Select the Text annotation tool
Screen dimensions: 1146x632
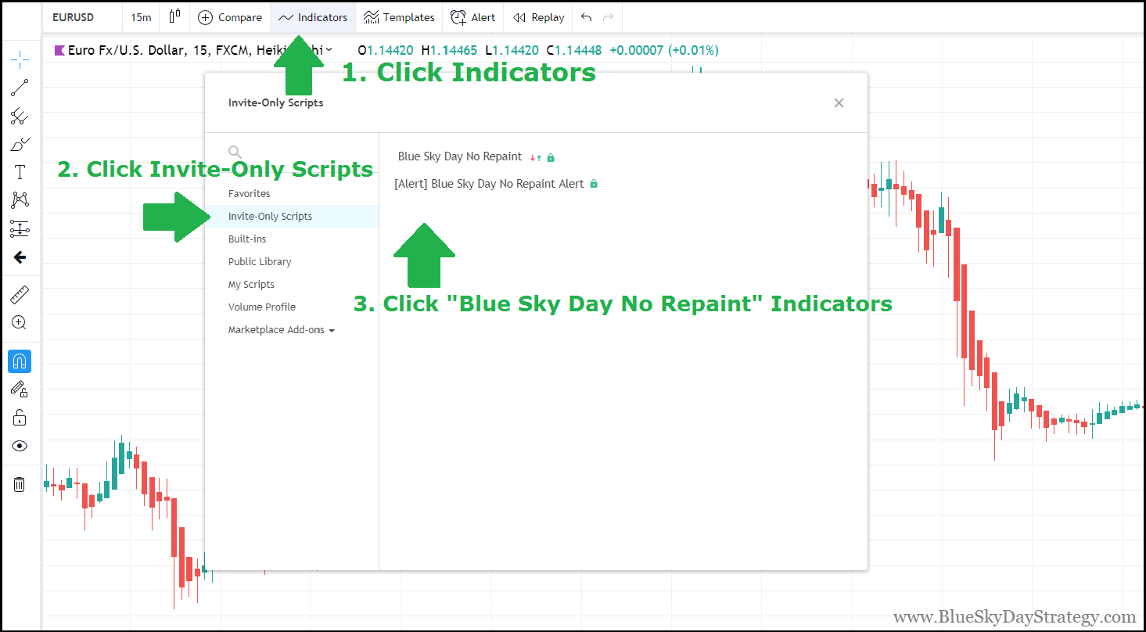tap(20, 172)
